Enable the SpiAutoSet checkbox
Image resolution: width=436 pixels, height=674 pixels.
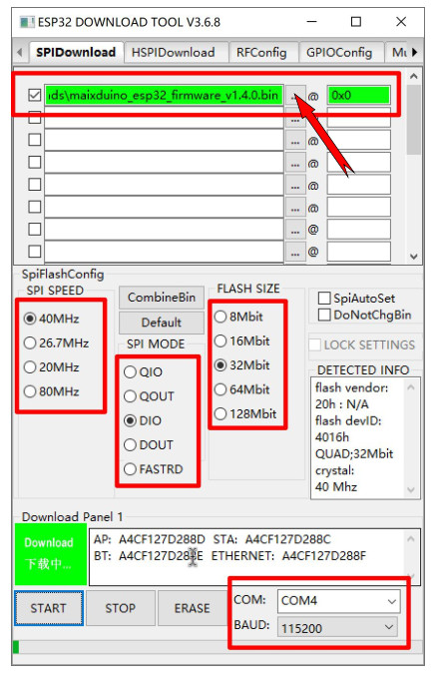click(x=324, y=298)
